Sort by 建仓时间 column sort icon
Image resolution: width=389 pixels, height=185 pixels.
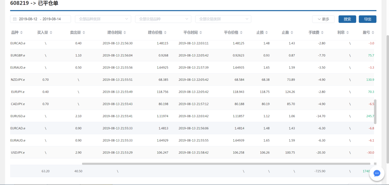pyautogui.click(x=124, y=33)
